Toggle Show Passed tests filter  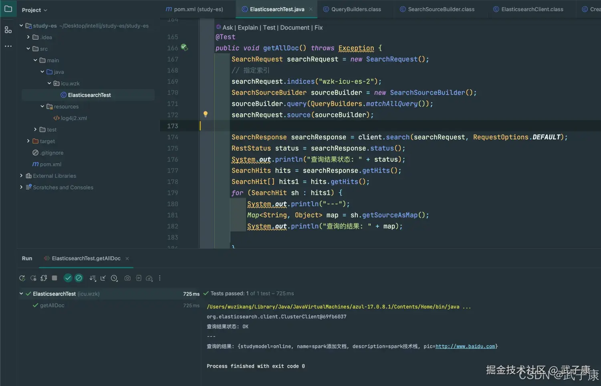point(68,278)
